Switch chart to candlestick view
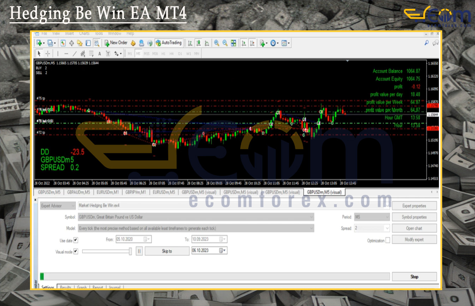475x306 pixels. (198, 43)
